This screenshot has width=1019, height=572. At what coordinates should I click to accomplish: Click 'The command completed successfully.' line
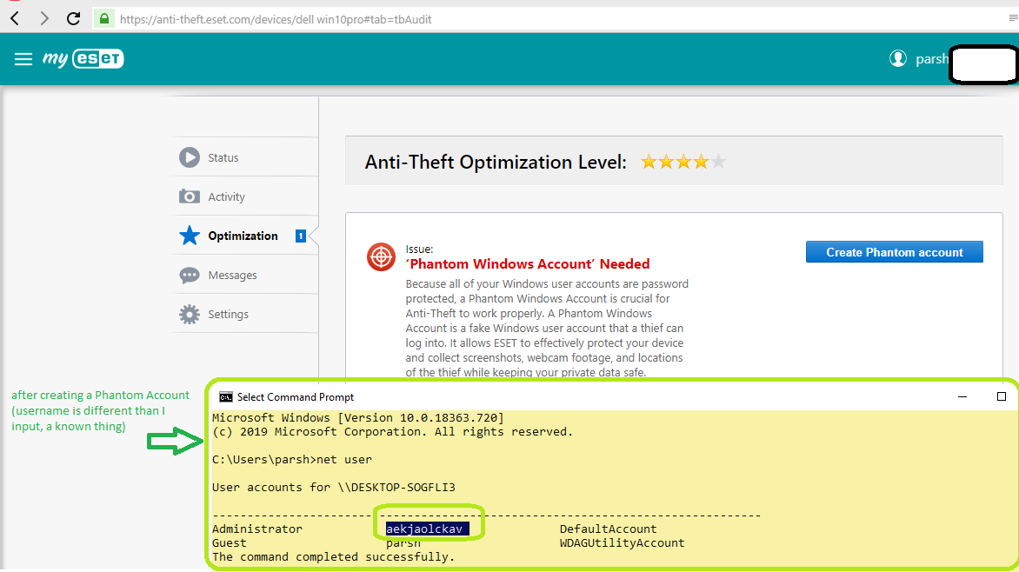333,557
